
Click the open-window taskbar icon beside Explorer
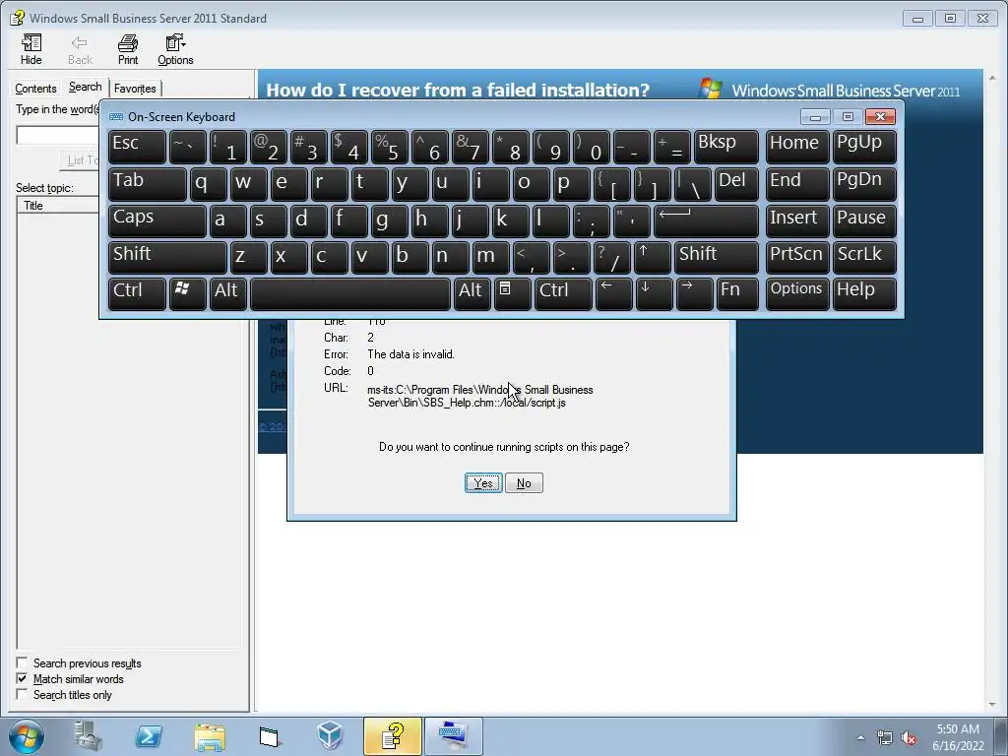pyautogui.click(x=270, y=736)
